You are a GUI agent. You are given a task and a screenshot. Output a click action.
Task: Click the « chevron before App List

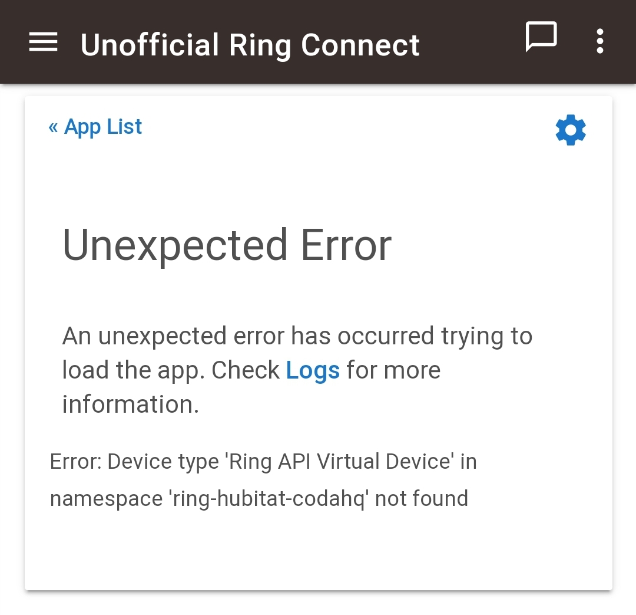(x=53, y=127)
